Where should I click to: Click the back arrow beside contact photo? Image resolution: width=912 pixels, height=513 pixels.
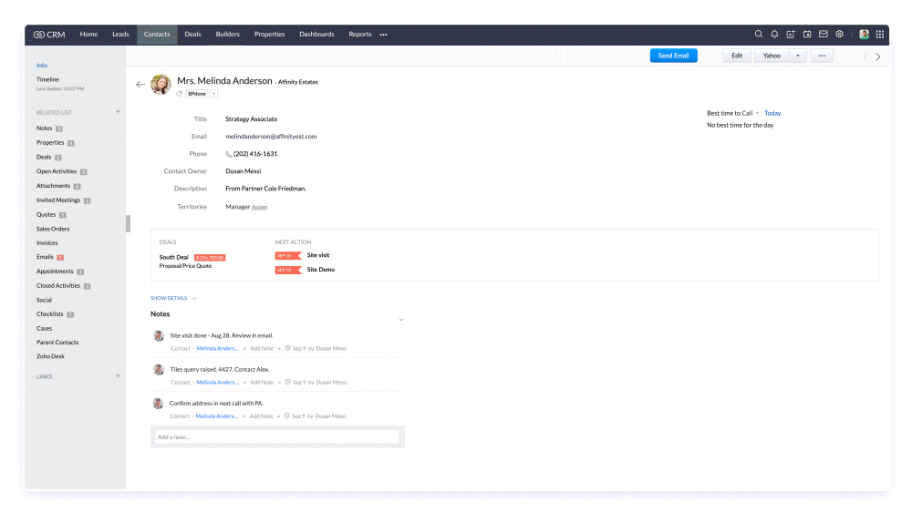click(x=140, y=85)
